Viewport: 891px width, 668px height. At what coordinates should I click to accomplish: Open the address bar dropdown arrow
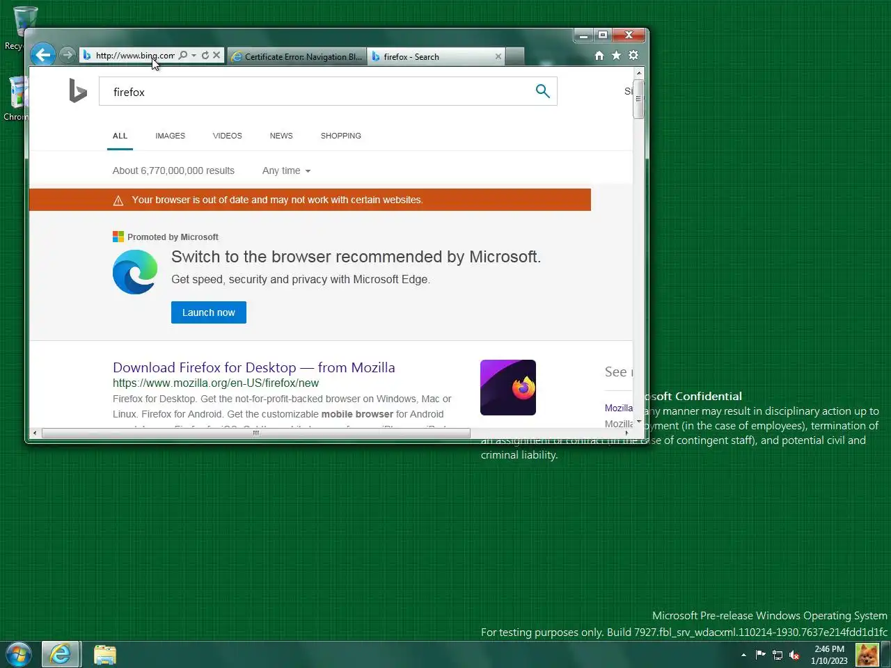click(x=194, y=56)
